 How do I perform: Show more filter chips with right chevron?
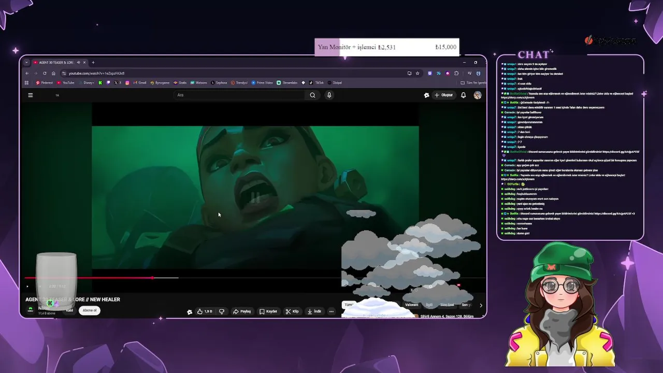click(x=481, y=305)
